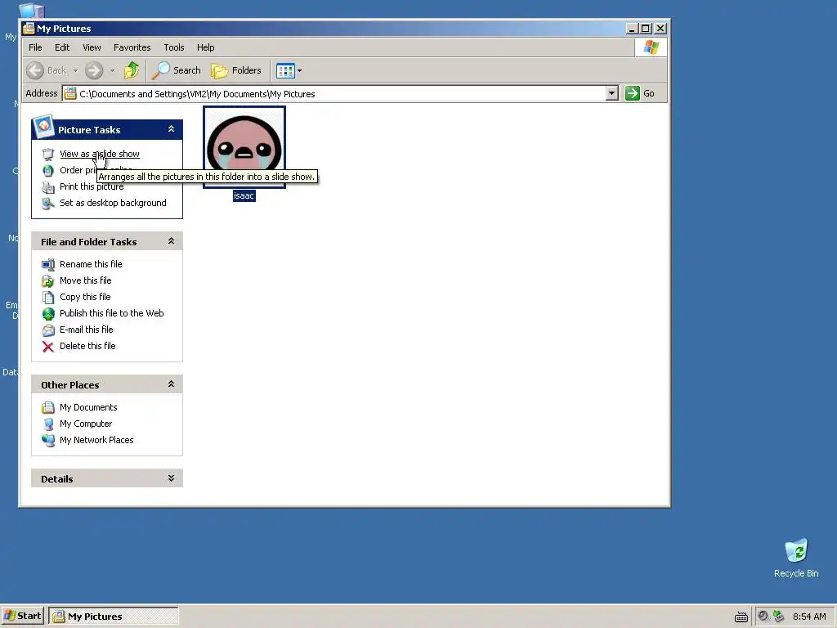The image size is (837, 628).
Task: Expand the Details panel
Action: [x=172, y=478]
